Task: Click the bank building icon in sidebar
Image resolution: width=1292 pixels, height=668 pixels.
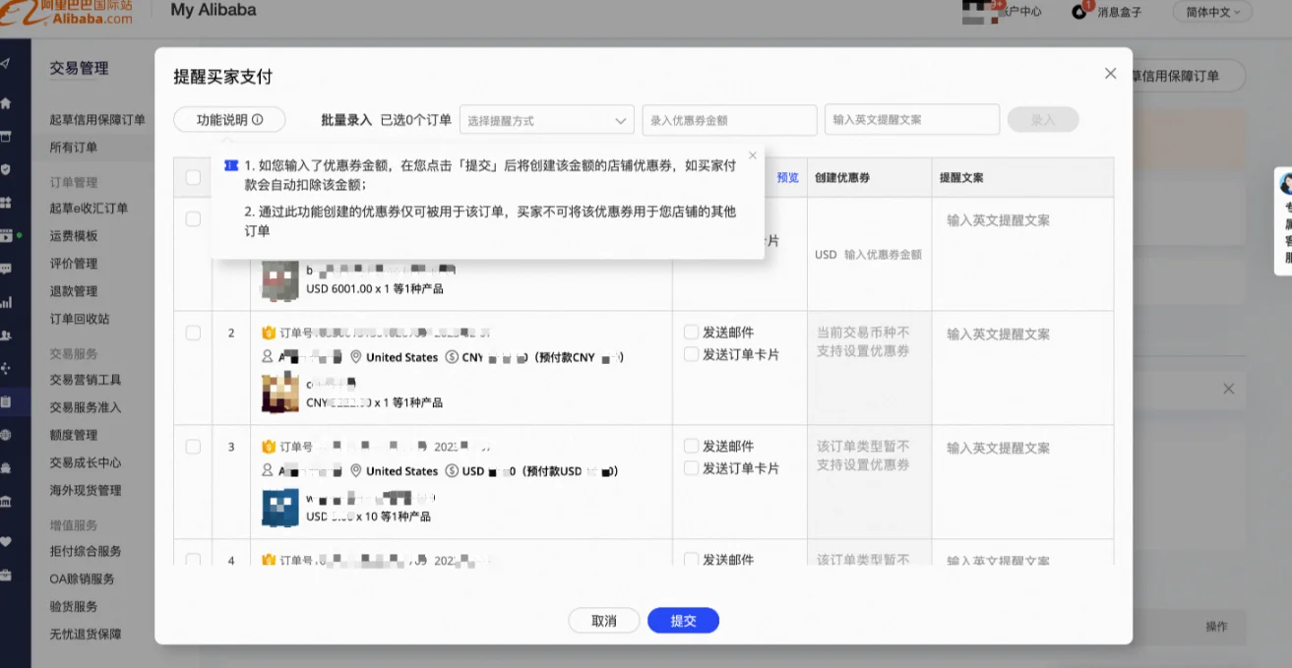Action: tap(6, 503)
